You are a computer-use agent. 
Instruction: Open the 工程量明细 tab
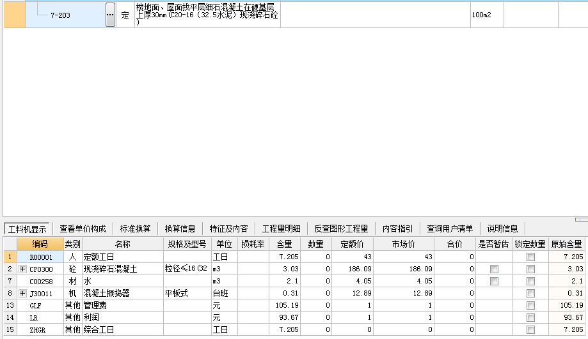click(x=282, y=229)
